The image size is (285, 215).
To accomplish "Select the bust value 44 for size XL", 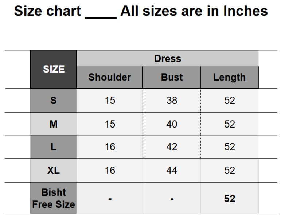I will pos(172,170).
